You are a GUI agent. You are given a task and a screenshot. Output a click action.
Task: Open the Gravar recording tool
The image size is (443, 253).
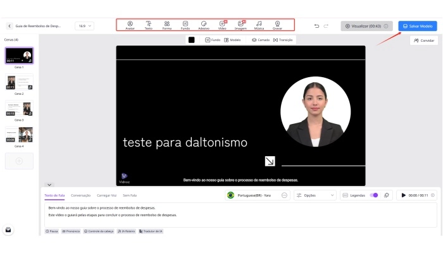pos(277,25)
